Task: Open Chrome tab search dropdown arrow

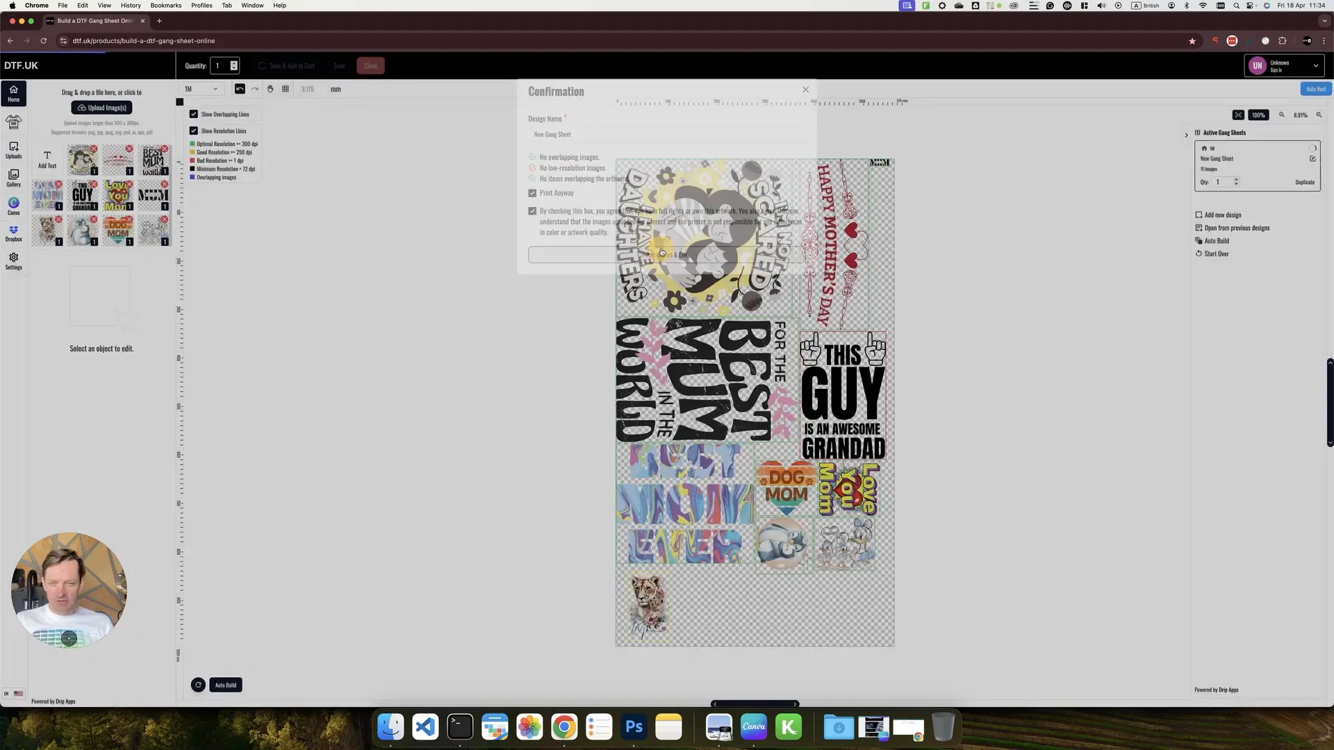Action: coord(1324,21)
